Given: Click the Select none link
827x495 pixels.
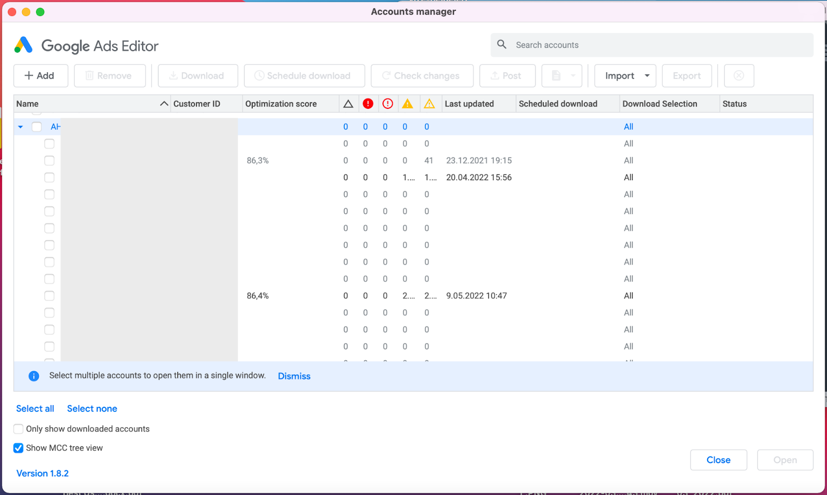Looking at the screenshot, I should (x=92, y=409).
